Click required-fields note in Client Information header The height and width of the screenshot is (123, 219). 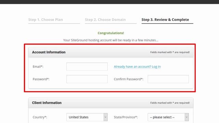(170, 103)
